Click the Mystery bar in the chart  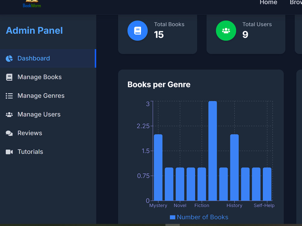[158, 167]
